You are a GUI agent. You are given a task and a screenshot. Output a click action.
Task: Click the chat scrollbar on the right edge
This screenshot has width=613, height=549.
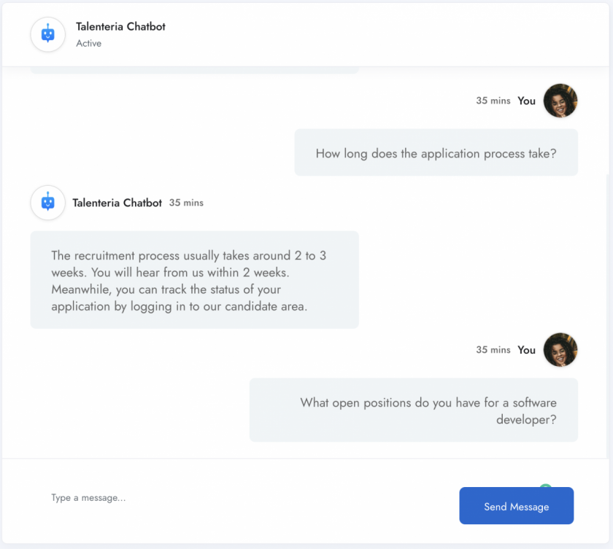pos(608,316)
